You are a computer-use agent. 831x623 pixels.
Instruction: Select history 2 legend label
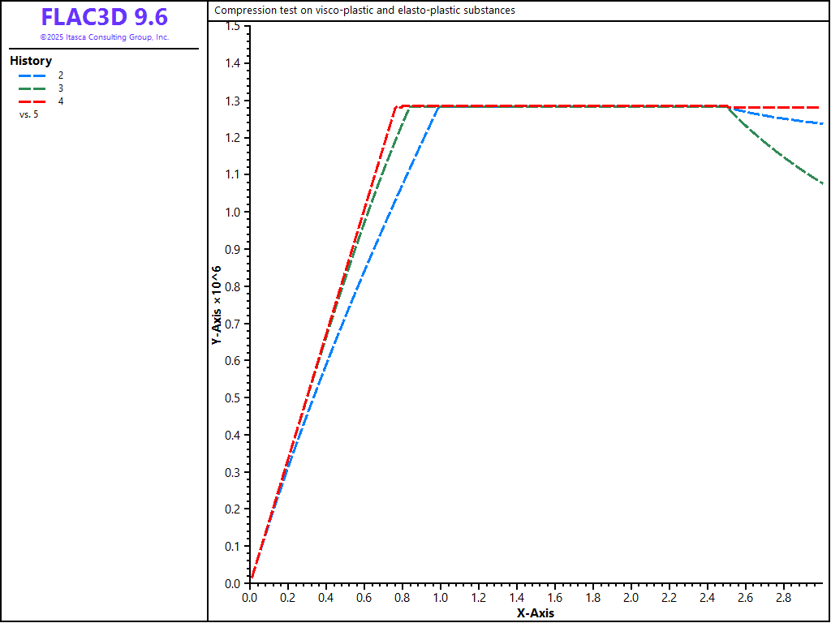[x=61, y=75]
